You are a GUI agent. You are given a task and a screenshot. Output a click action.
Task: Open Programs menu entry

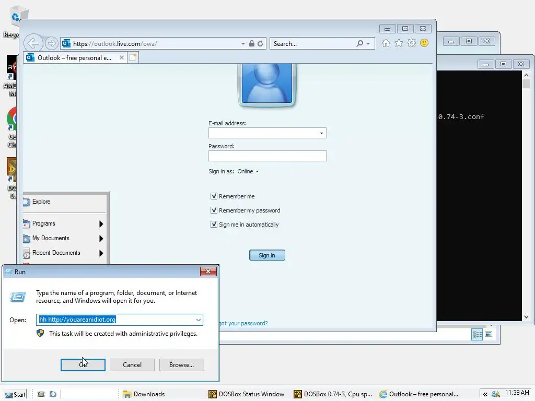point(64,223)
